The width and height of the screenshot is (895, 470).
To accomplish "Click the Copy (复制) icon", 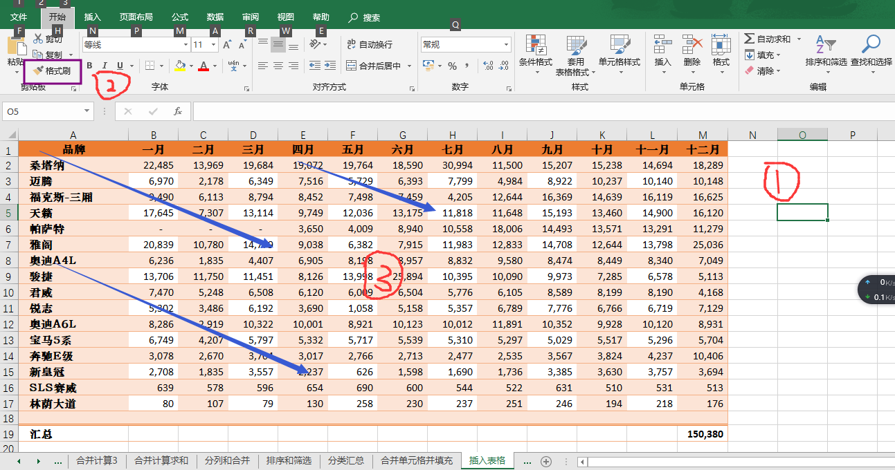I will click(37, 55).
